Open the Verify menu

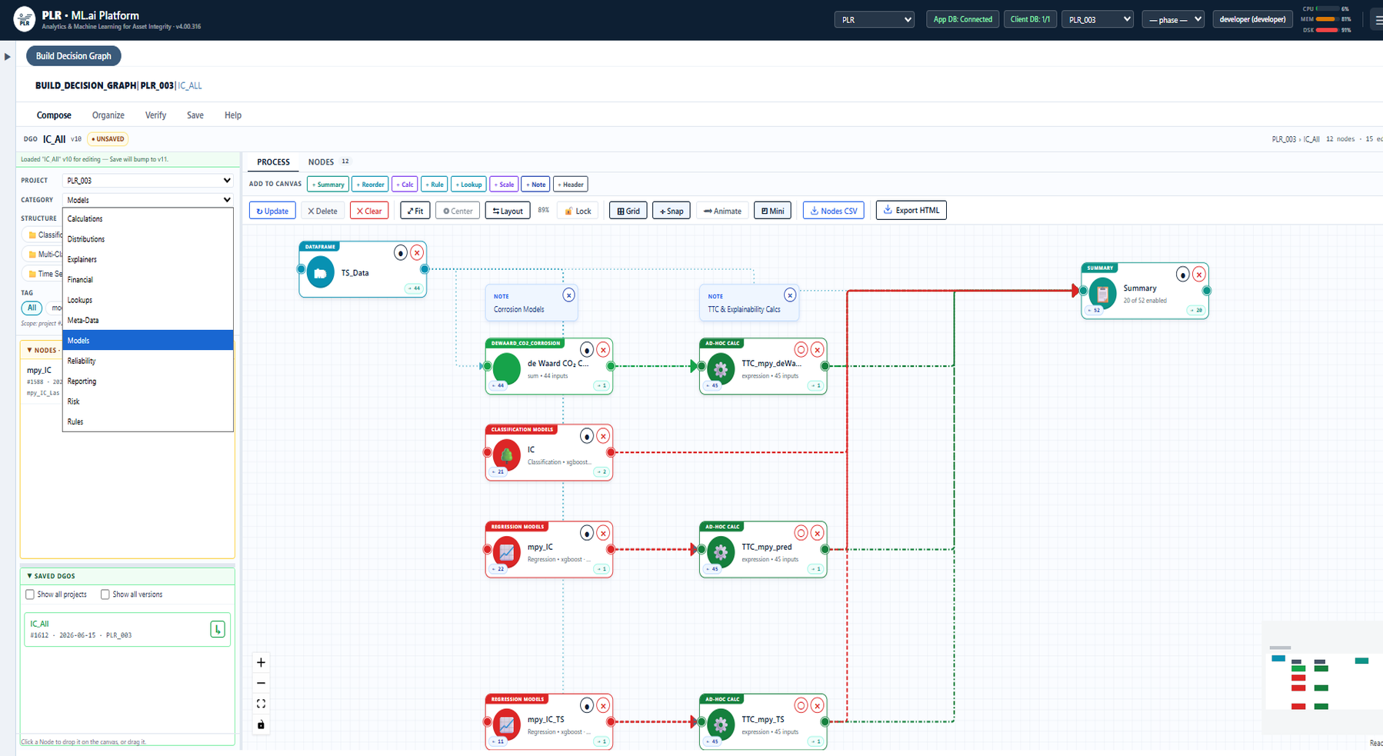pyautogui.click(x=155, y=115)
